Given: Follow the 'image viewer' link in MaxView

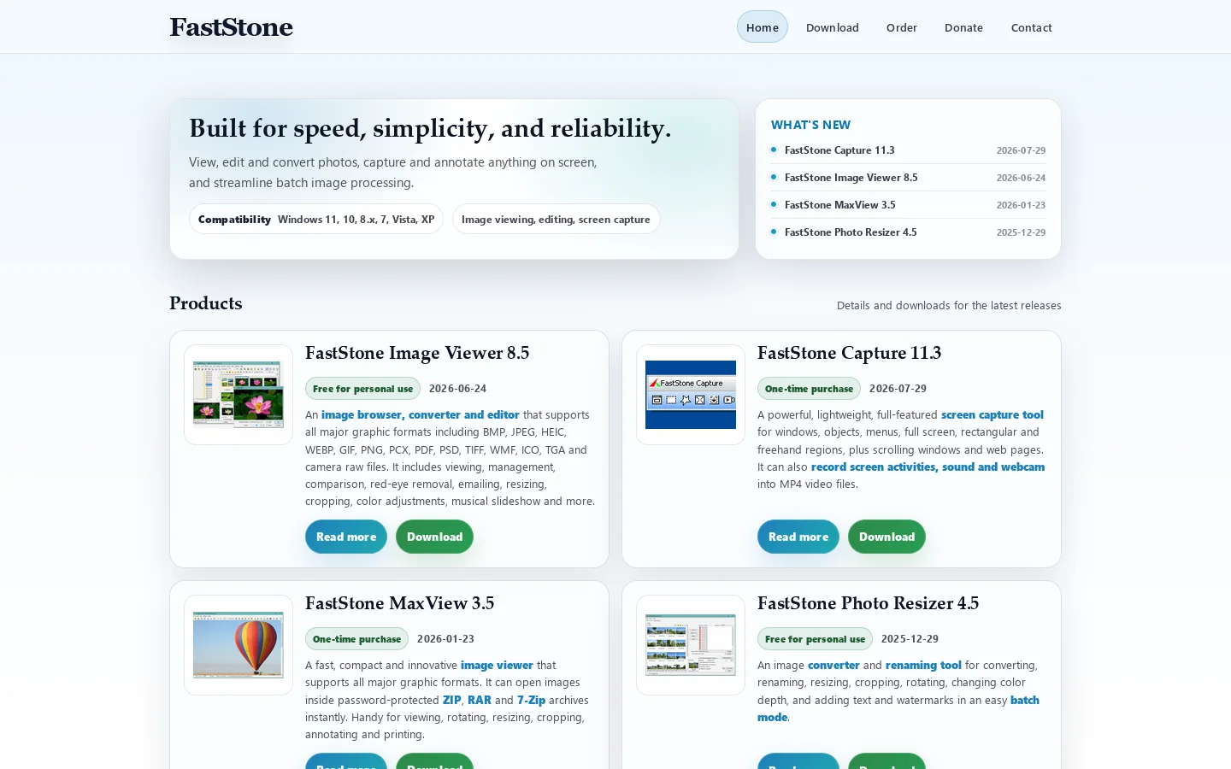Looking at the screenshot, I should (497, 666).
